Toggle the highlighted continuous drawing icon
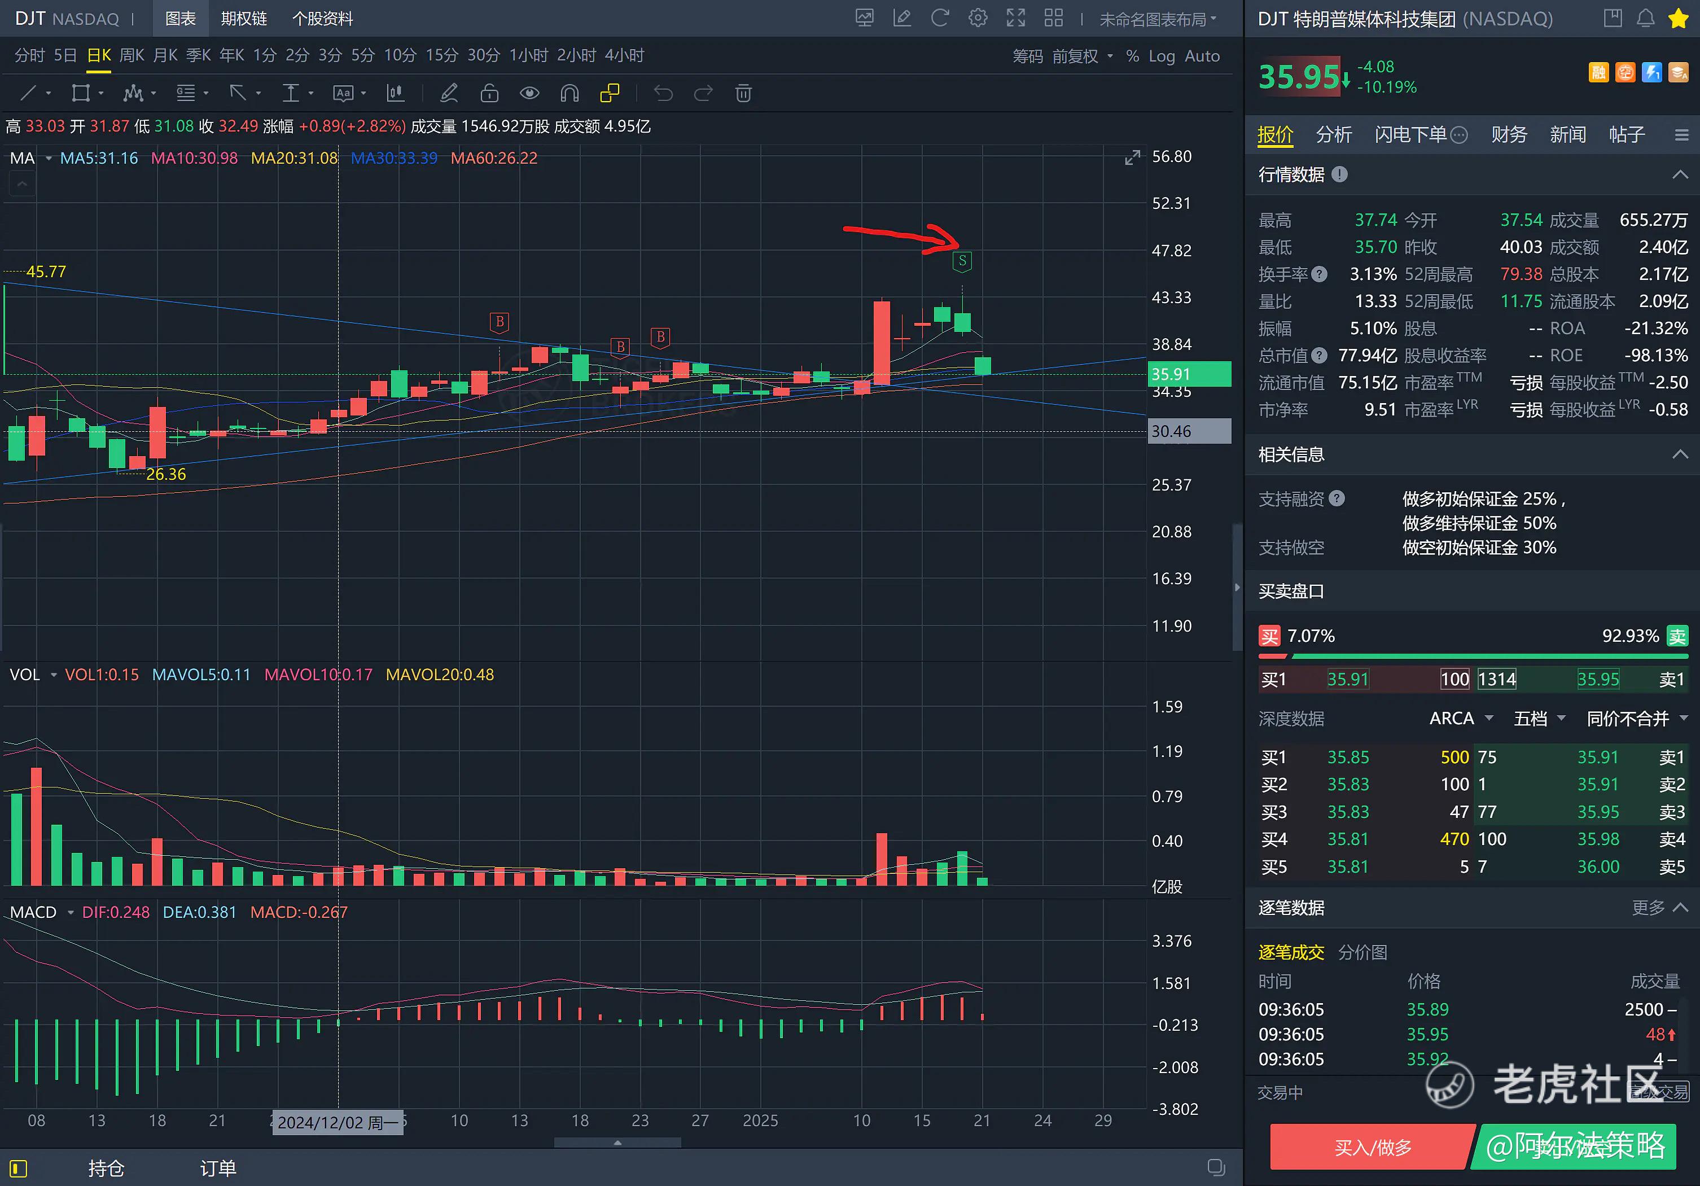1700x1186 pixels. click(x=610, y=93)
